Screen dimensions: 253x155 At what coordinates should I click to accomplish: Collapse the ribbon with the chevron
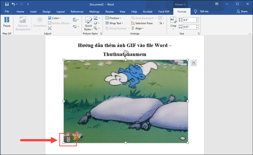pyautogui.click(x=250, y=34)
